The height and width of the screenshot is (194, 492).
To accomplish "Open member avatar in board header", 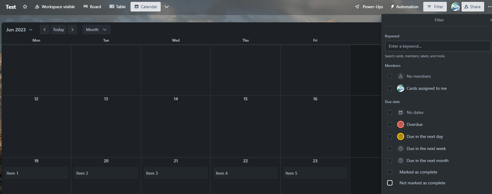I will 456,6.
